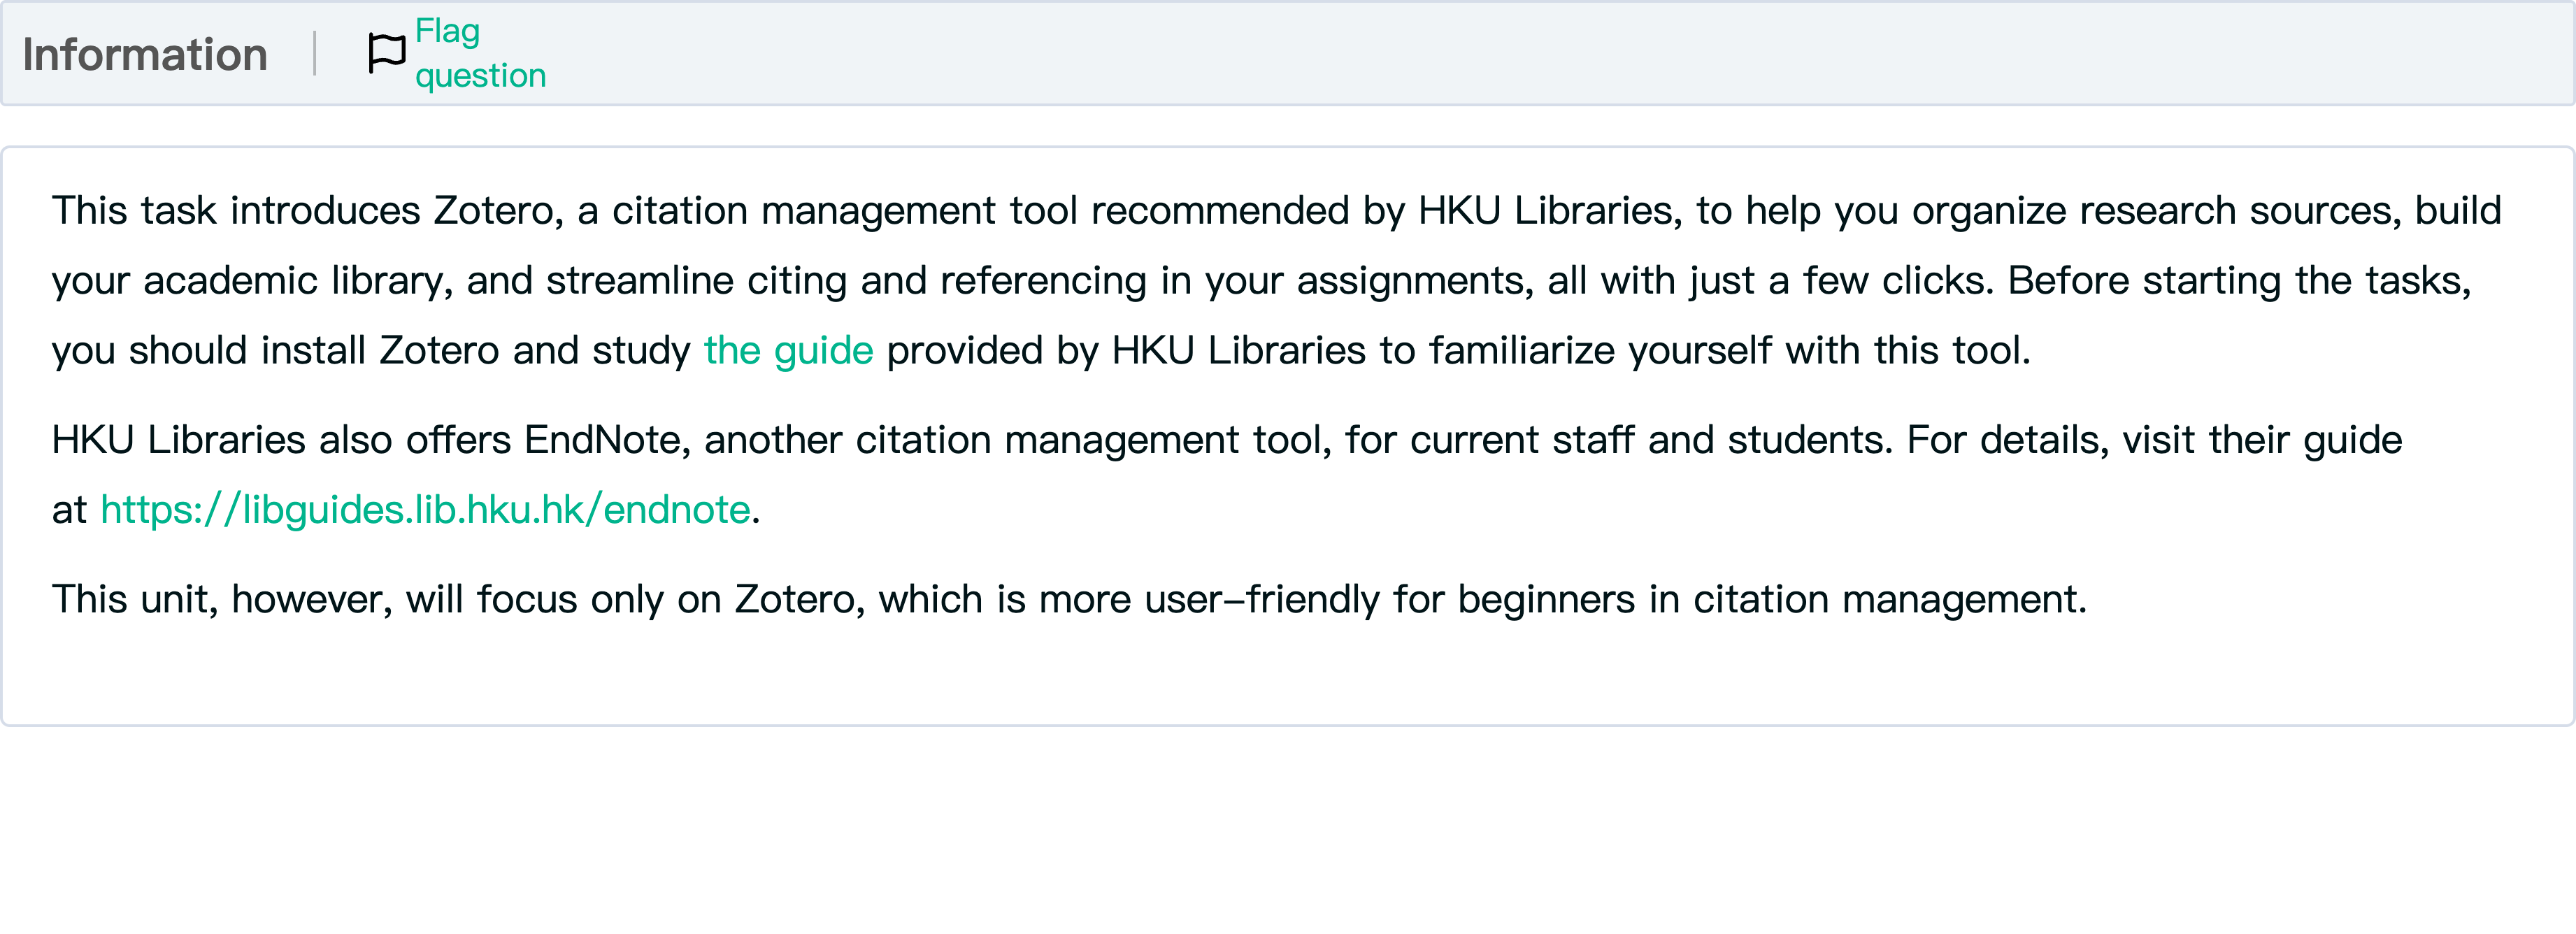Viewport: 2576px width, 934px height.
Task: Click the flag icon in the header
Action: point(386,53)
